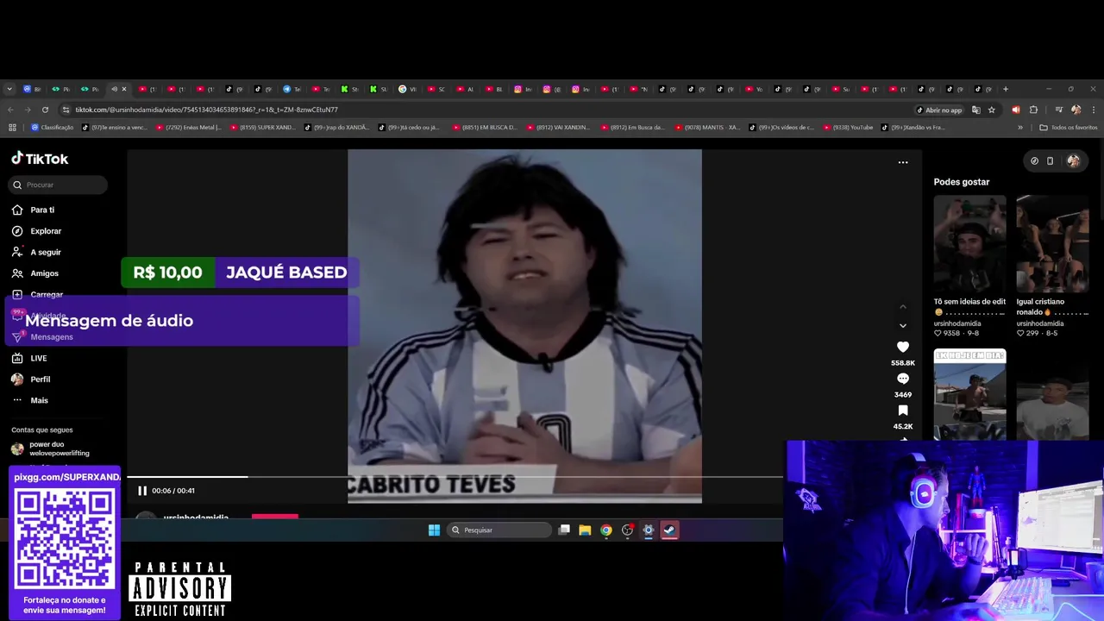Viewport: 1104px width, 621px height.
Task: Expand the tab search dropdown arrow
Action: [9, 89]
